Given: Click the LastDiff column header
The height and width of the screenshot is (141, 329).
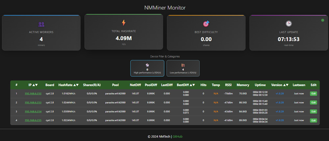Looking at the screenshot, I should (x=167, y=85).
